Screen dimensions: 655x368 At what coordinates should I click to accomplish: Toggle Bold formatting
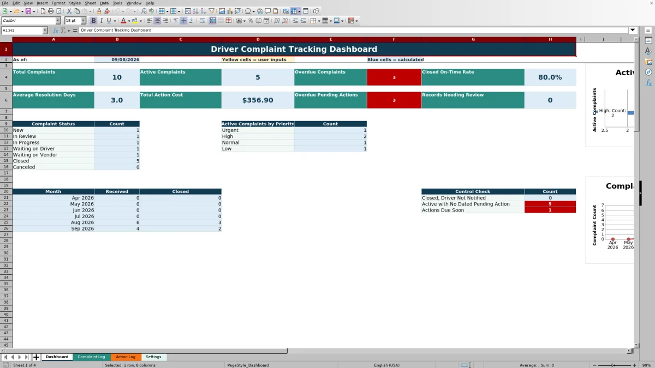(93, 21)
